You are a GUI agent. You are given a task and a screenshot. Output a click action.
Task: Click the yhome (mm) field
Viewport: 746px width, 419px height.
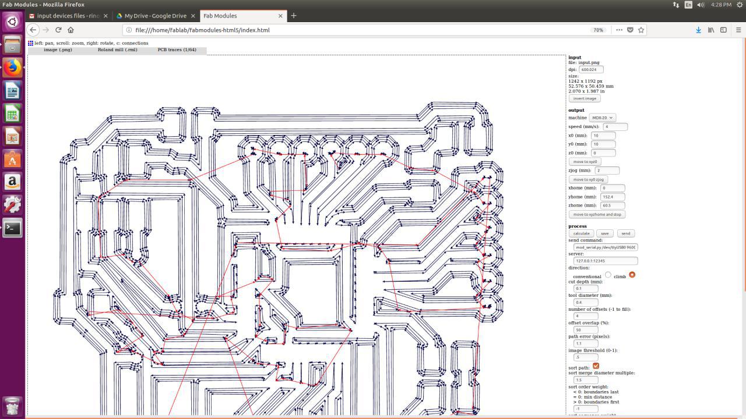(613, 197)
